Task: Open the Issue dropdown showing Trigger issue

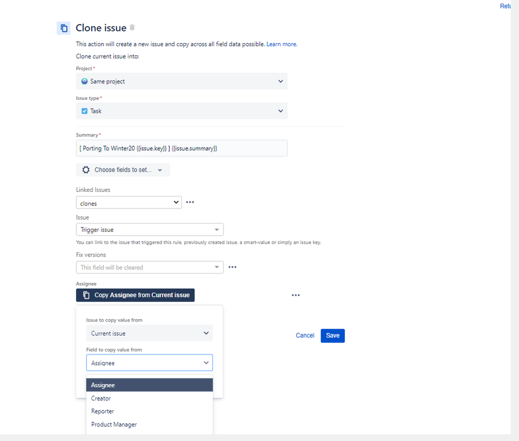Action: click(x=150, y=230)
